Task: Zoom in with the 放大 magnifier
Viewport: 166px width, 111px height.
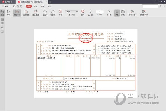Action: click(x=83, y=13)
